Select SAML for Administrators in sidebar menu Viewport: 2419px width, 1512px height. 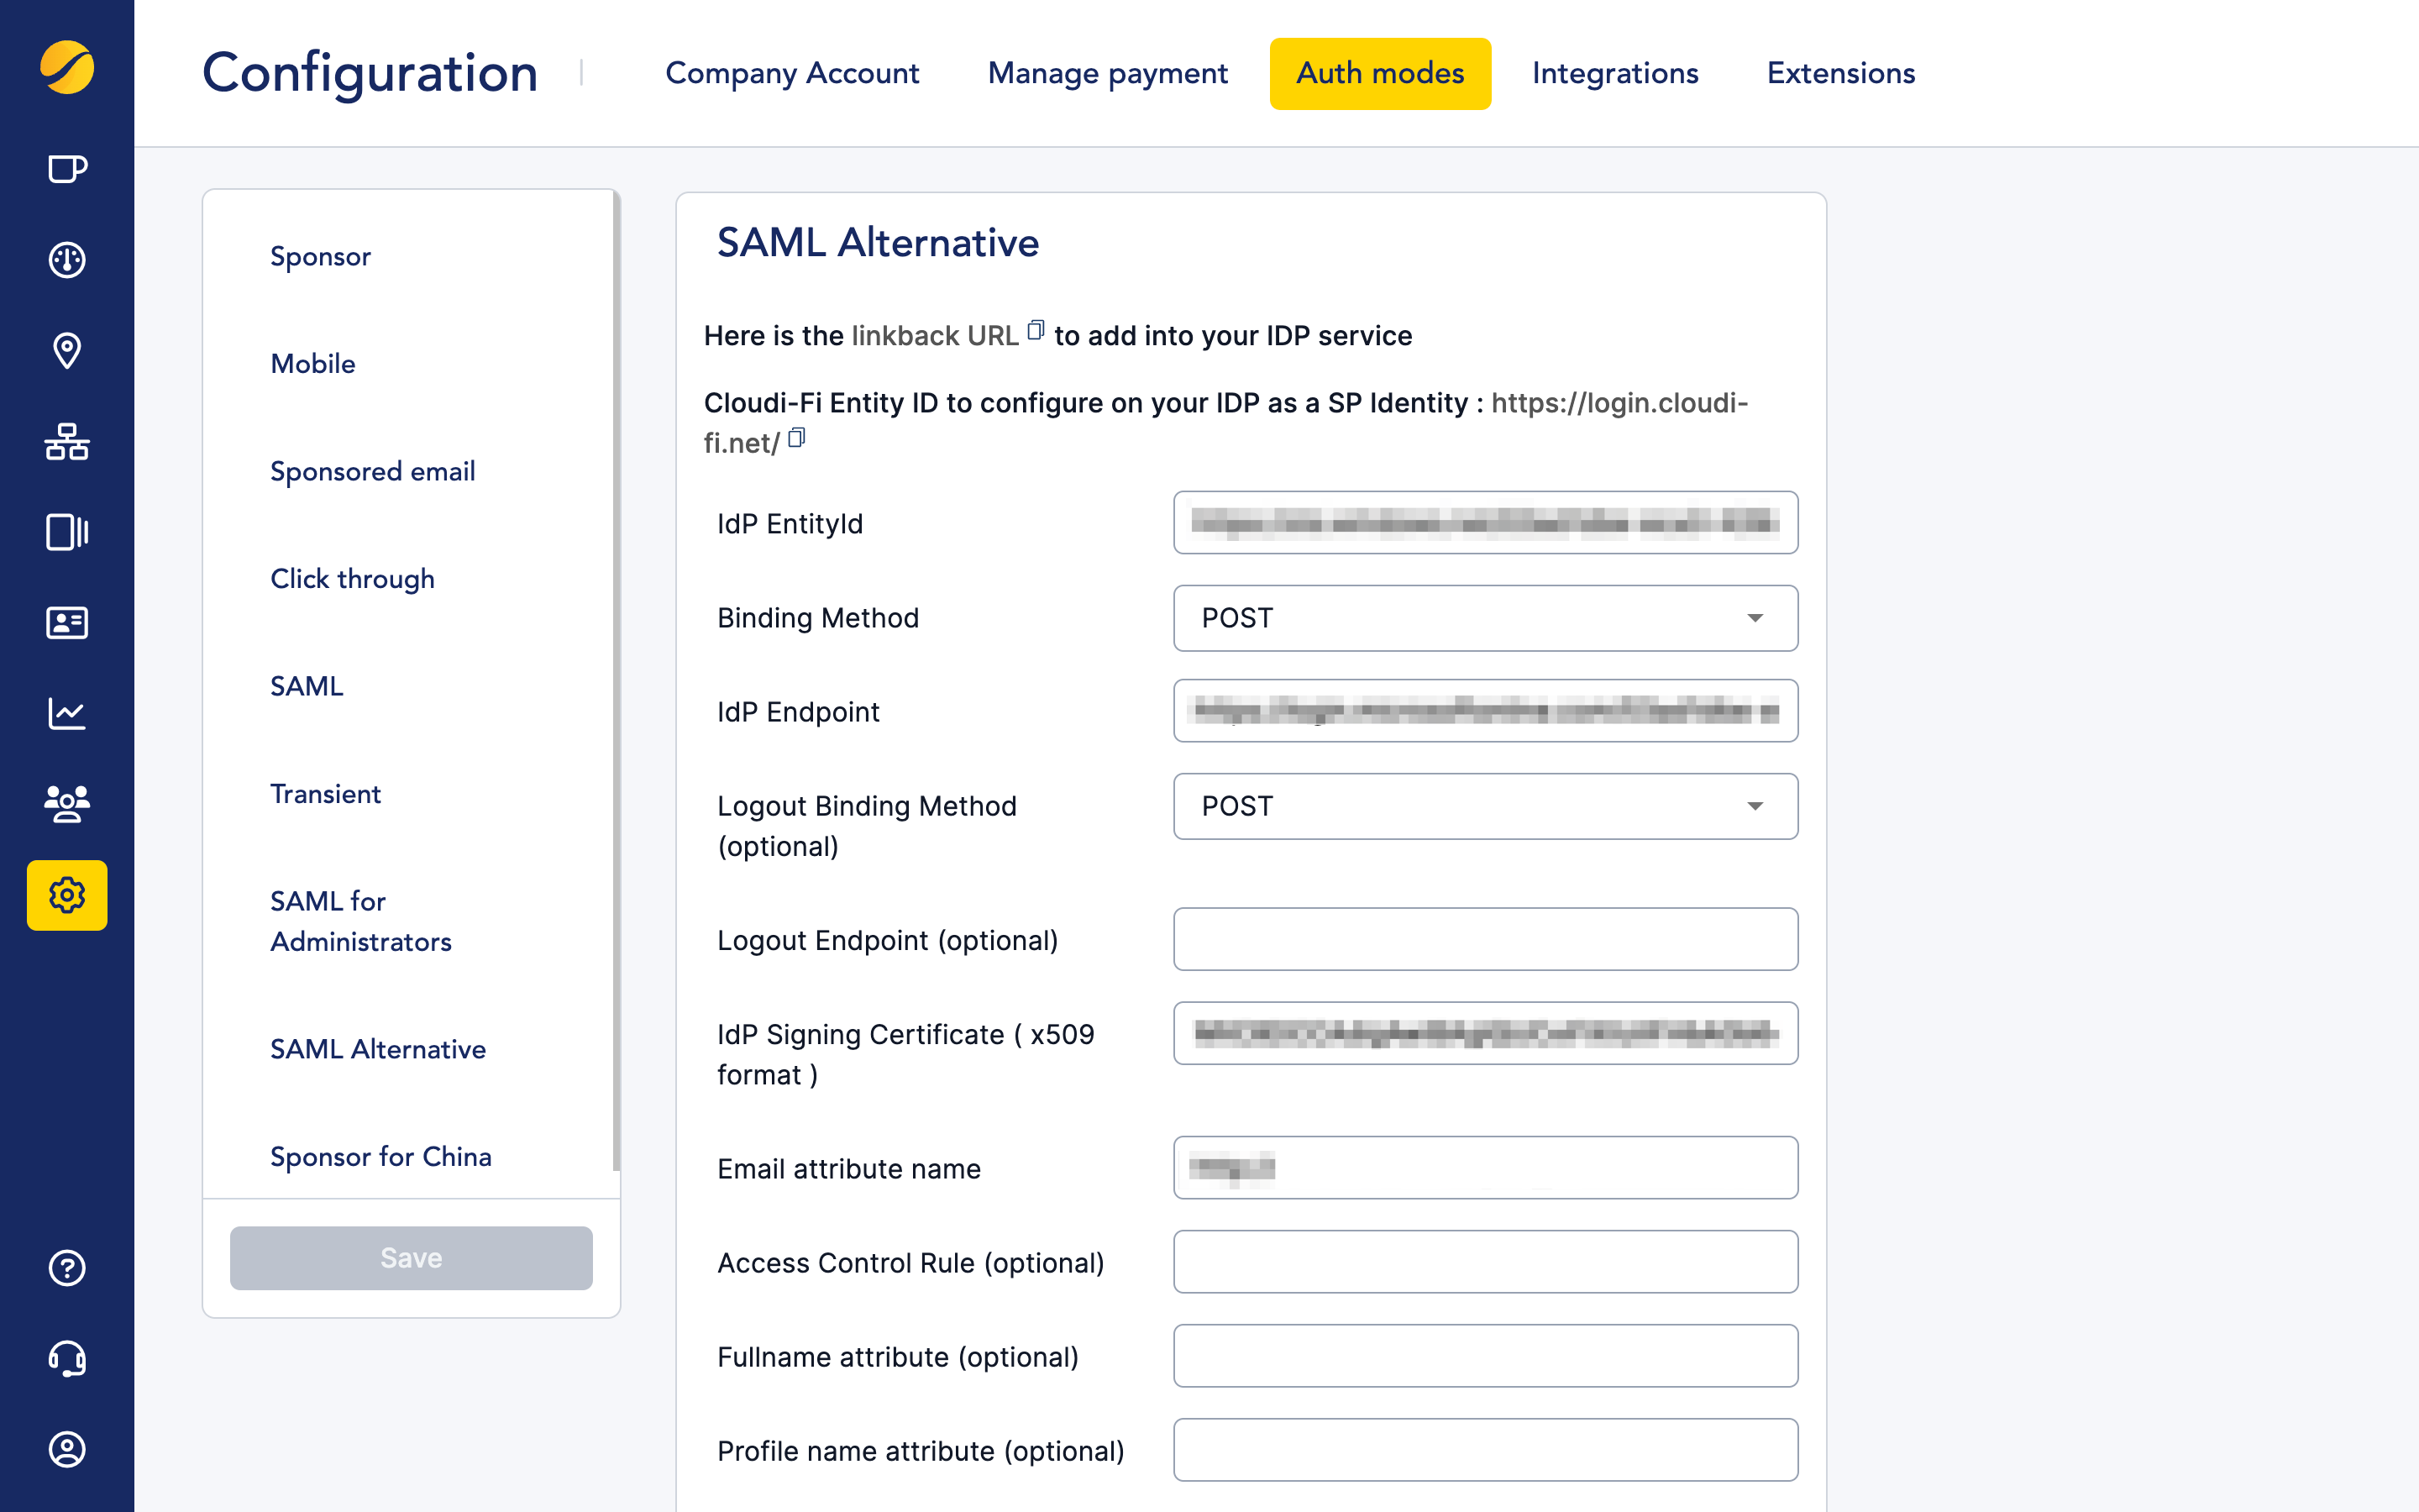point(361,921)
